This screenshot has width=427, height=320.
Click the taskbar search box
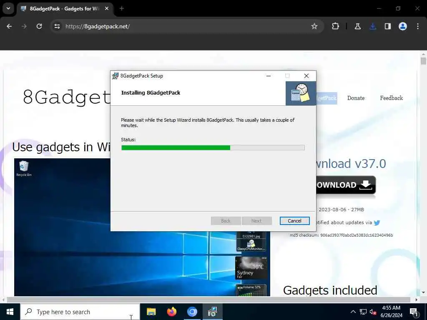[80, 312]
